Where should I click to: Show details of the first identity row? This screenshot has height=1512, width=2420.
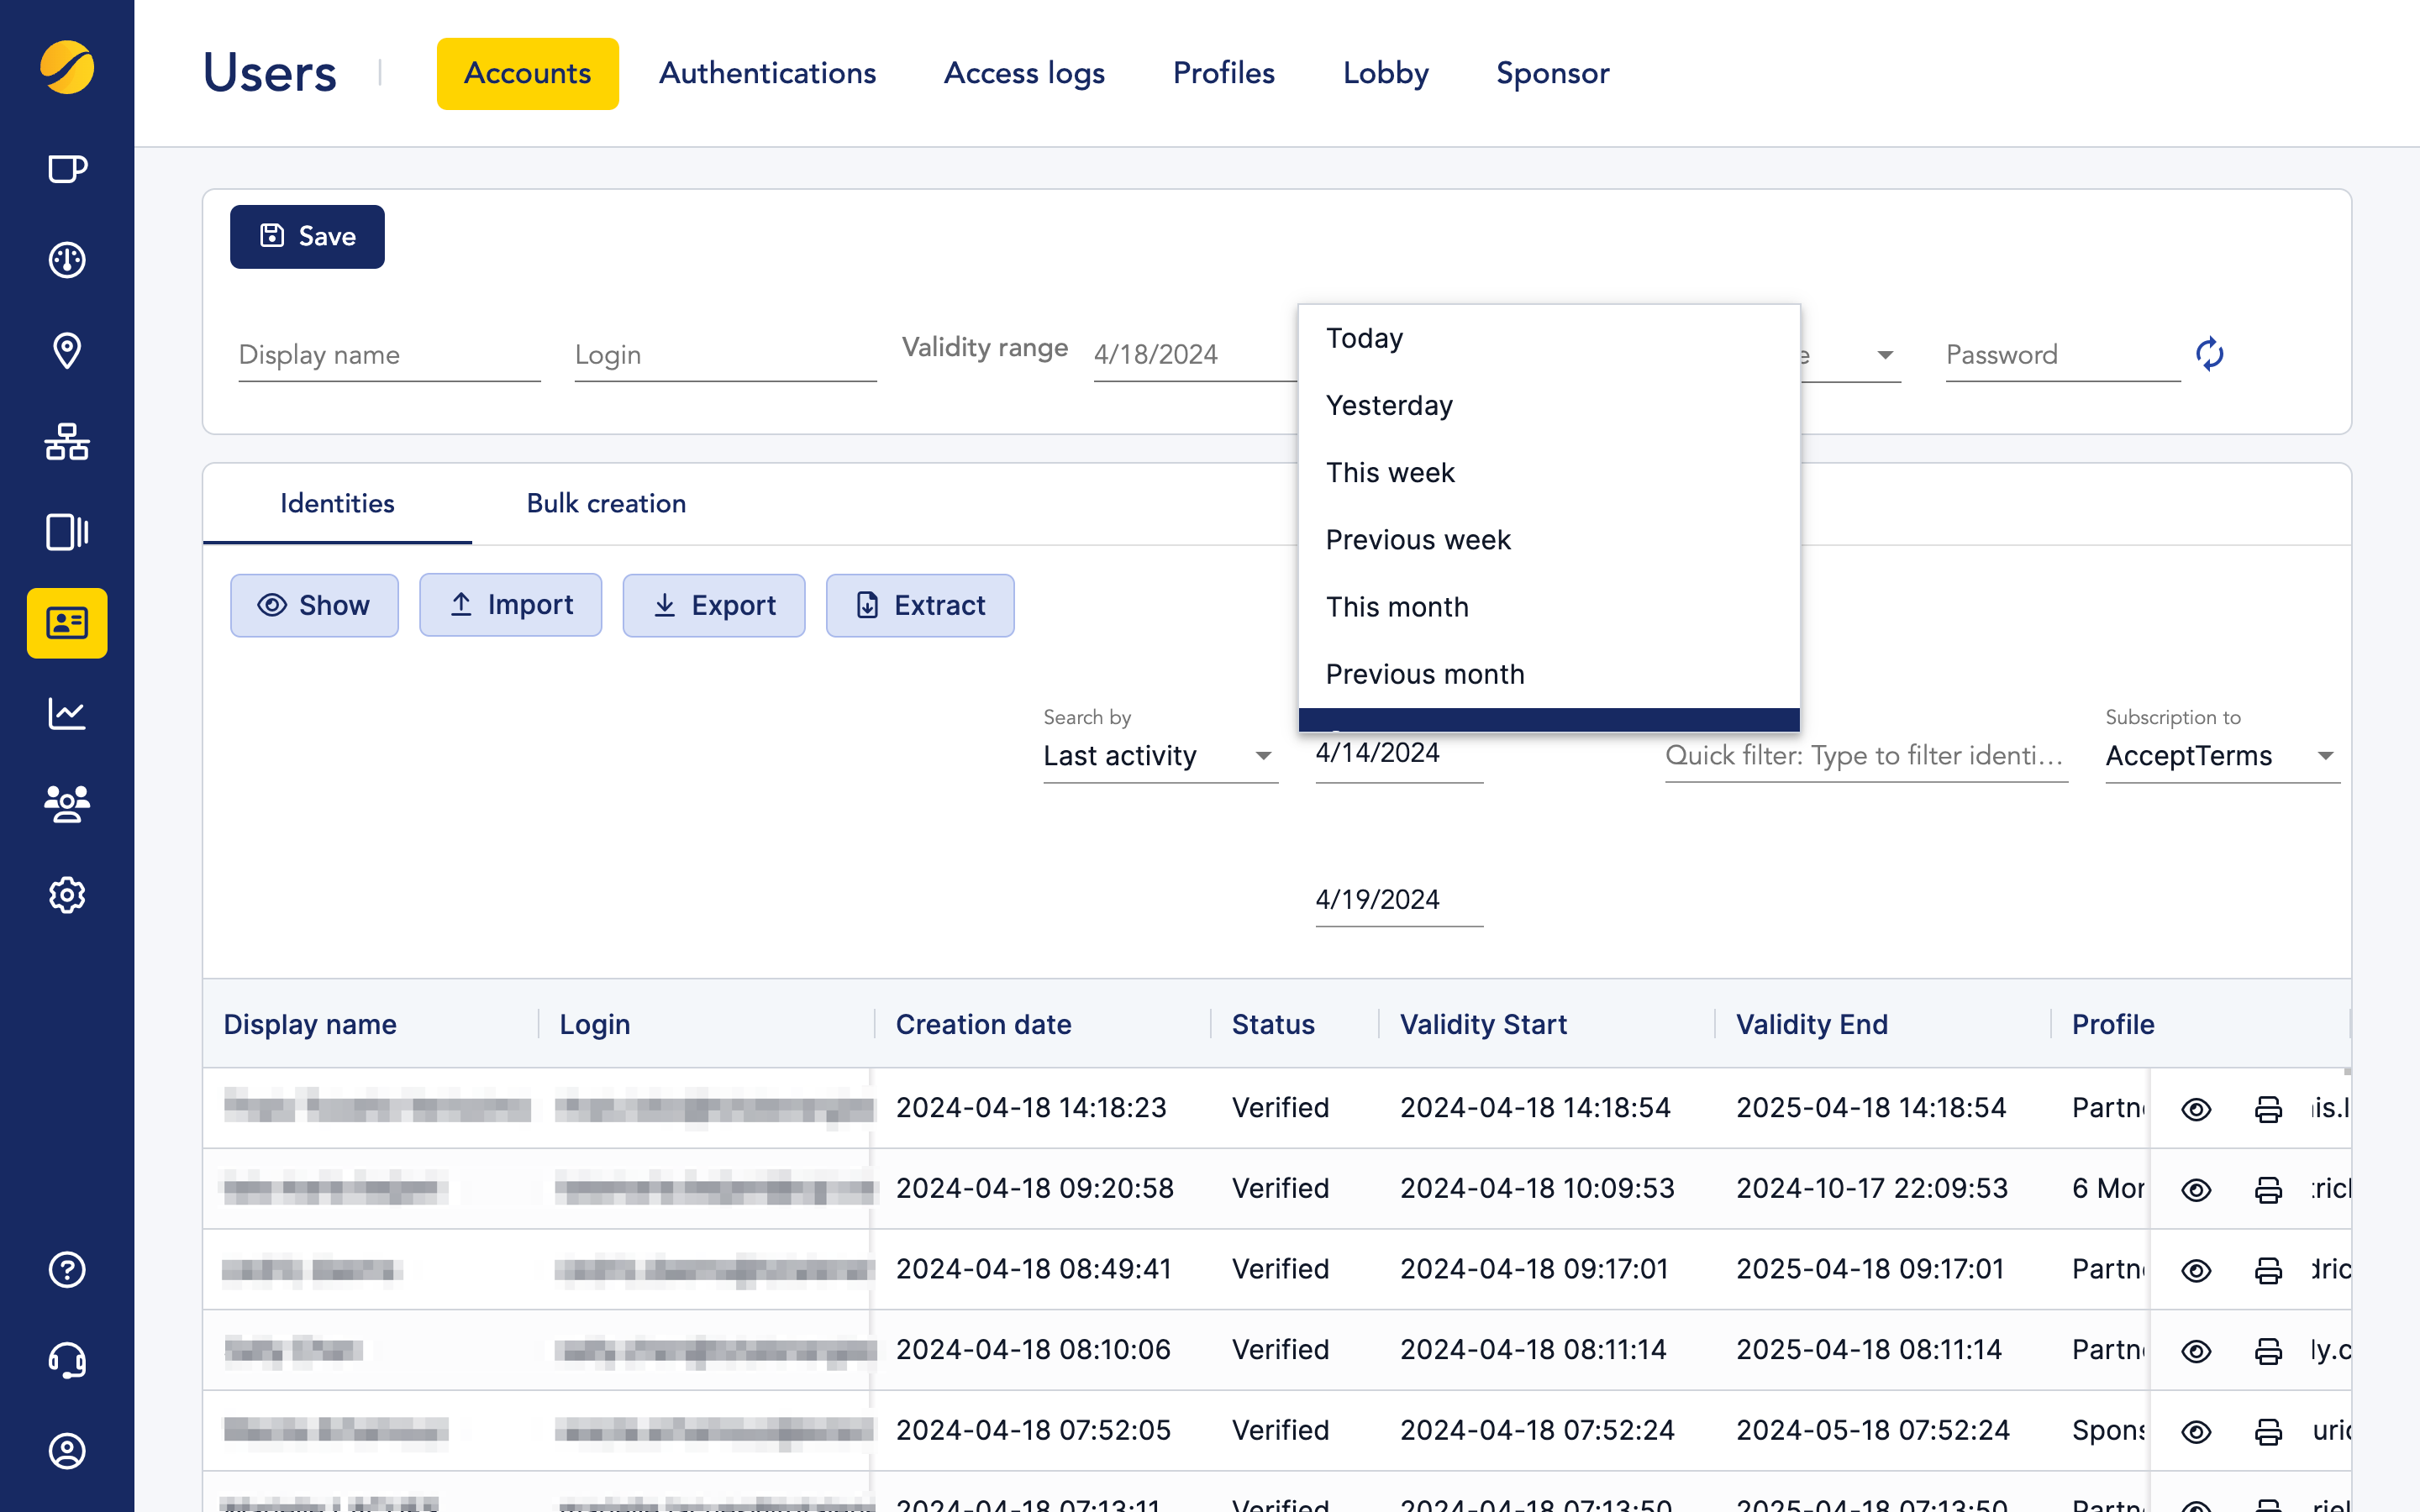pos(2196,1108)
